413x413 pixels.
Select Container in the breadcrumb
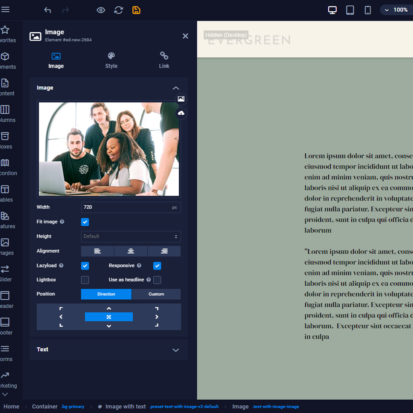[45, 407]
